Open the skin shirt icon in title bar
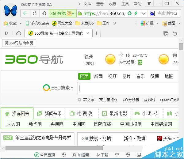Viewport: 184px width, 159px height. click(x=149, y=3)
